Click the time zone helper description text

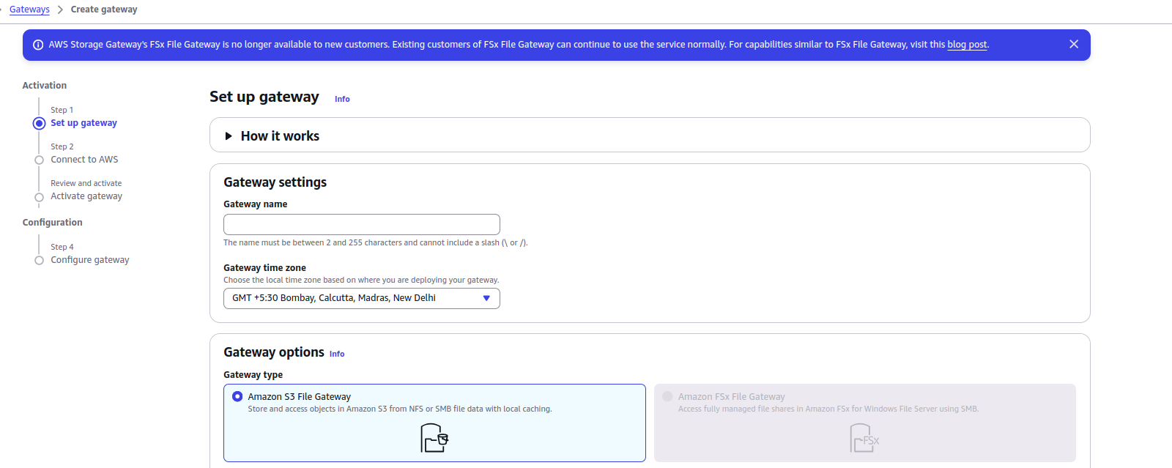coord(361,280)
